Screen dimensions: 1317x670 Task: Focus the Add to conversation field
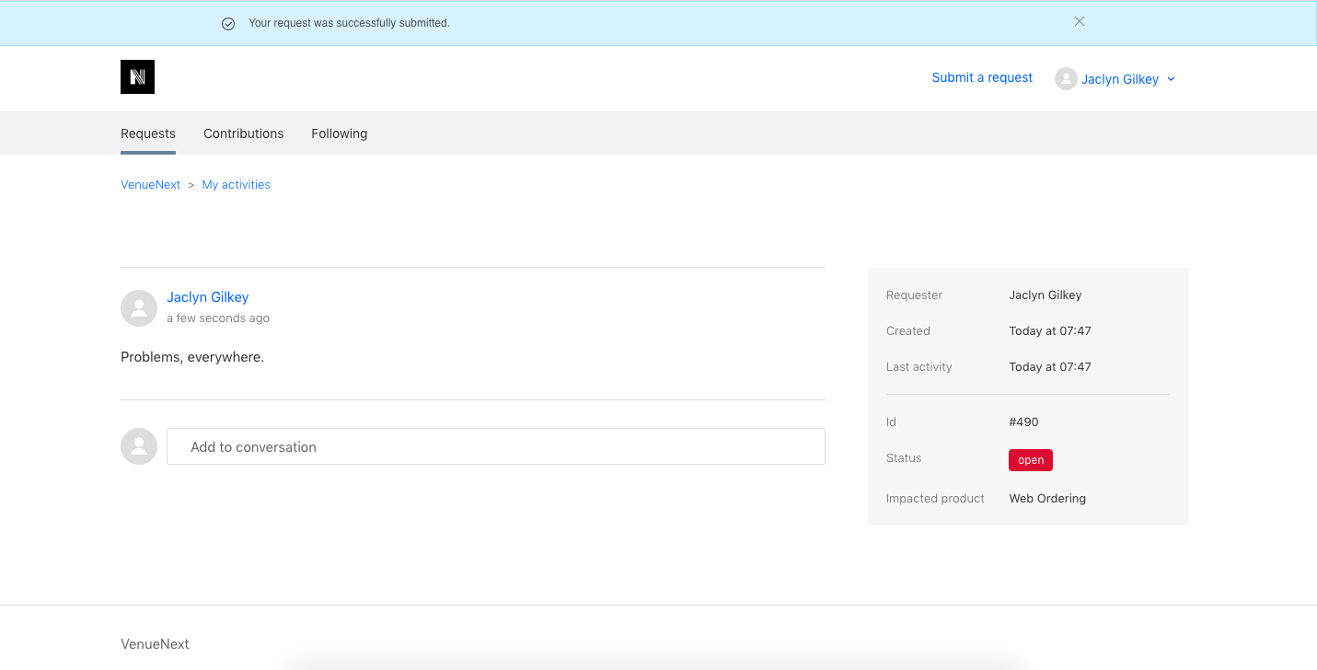click(496, 446)
